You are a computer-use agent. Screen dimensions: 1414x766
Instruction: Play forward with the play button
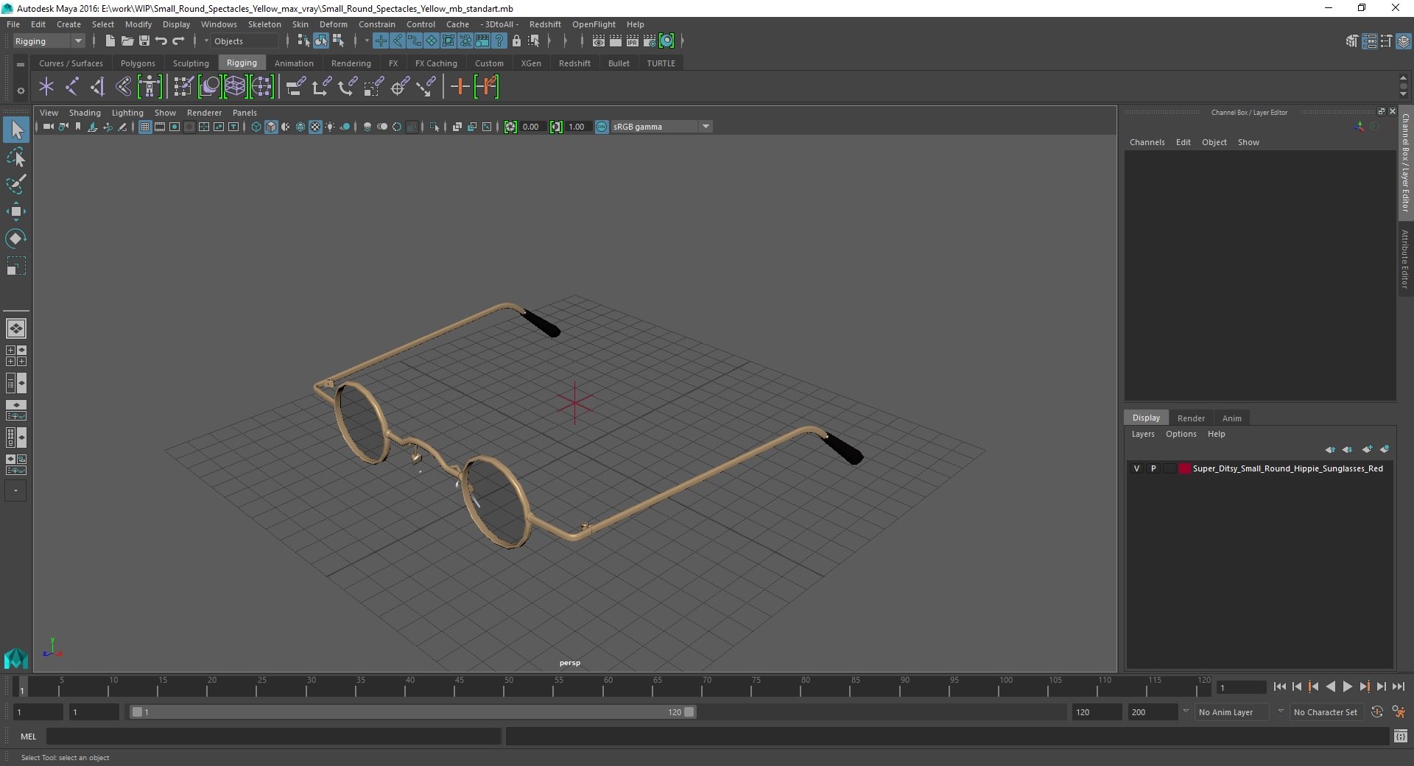[x=1347, y=686]
